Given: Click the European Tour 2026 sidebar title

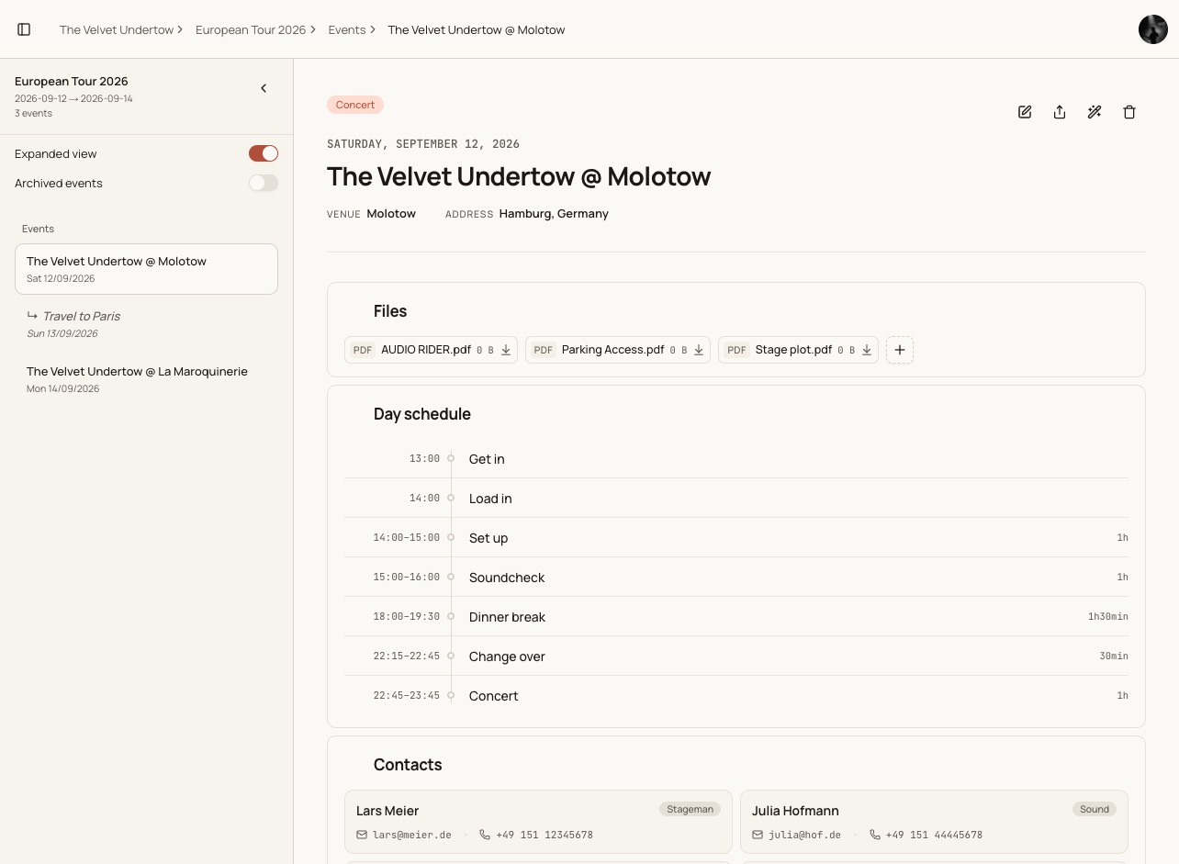Looking at the screenshot, I should (x=72, y=82).
